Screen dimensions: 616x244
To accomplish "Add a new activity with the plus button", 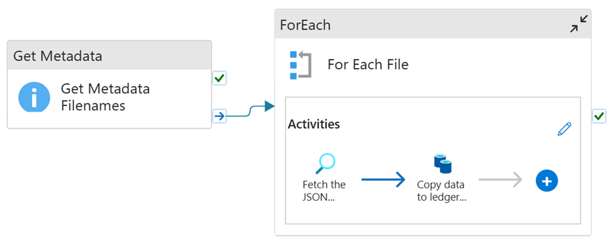I will 547,181.
